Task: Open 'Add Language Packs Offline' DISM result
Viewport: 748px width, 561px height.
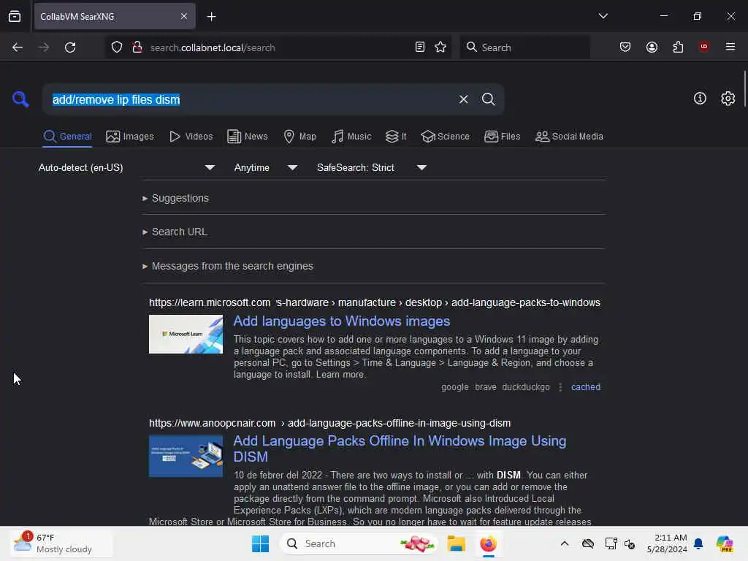Action: [400, 449]
